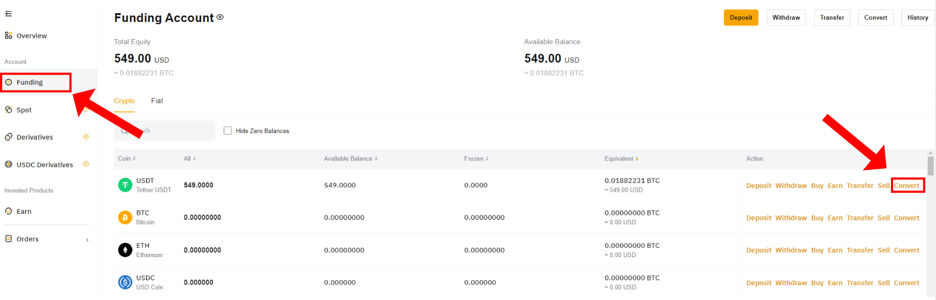936x300 pixels.
Task: Click the coin search input field
Action: coord(164,131)
